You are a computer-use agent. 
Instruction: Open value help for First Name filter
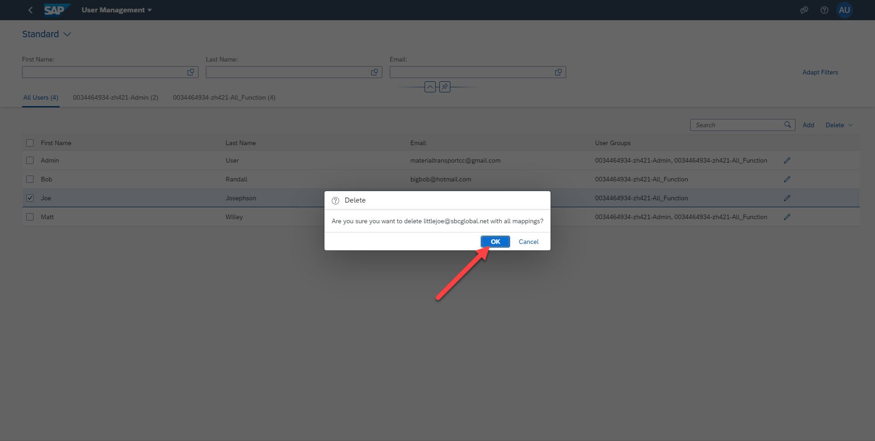point(191,72)
